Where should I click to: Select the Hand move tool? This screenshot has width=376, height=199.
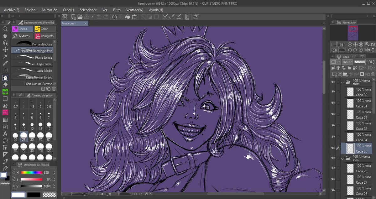pyautogui.click(x=5, y=36)
